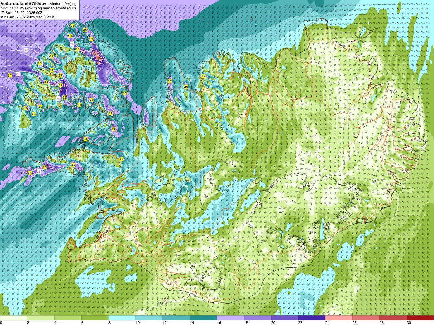Click the 'IT: Sun. 23. 02. 2025 00Z' line
434x325 pixels.
[x=22, y=13]
